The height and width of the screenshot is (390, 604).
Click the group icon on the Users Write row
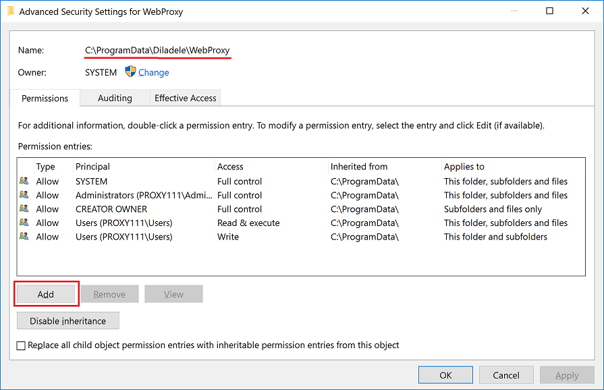[x=24, y=236]
